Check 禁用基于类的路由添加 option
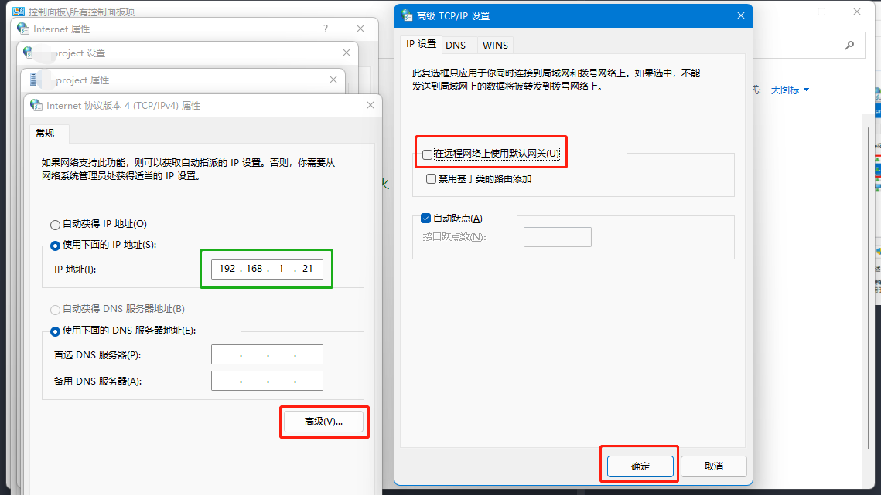 click(x=432, y=178)
